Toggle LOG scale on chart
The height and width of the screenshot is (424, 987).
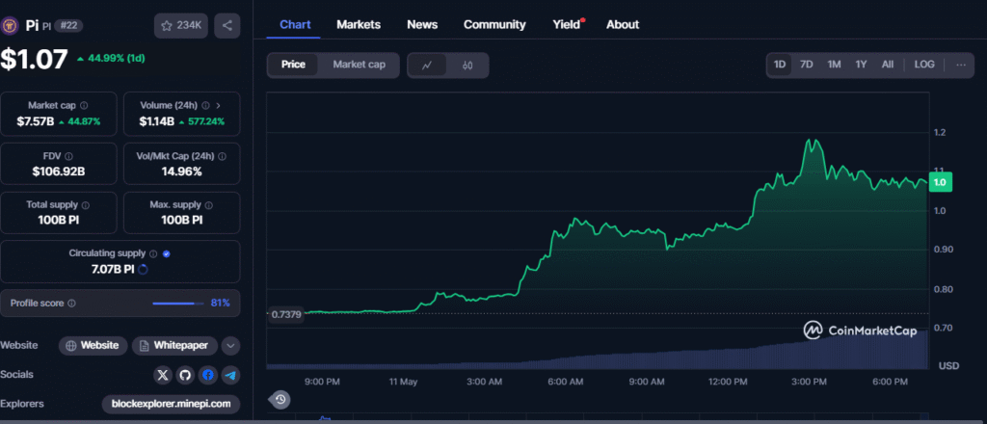coord(924,65)
